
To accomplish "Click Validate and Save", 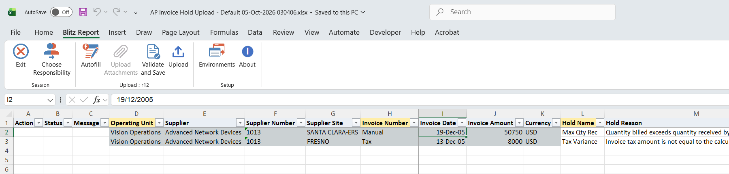I will point(153,60).
